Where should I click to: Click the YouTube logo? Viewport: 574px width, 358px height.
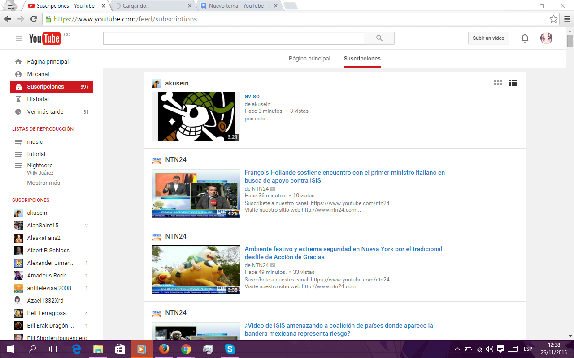pyautogui.click(x=45, y=38)
